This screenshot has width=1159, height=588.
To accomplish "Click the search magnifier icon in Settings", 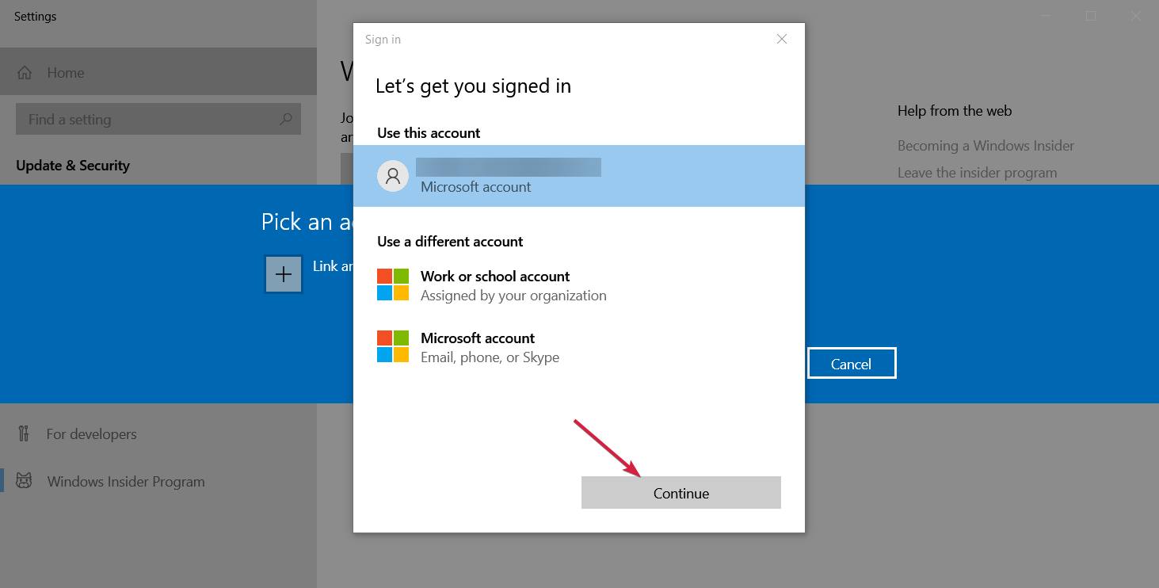I will pos(286,119).
